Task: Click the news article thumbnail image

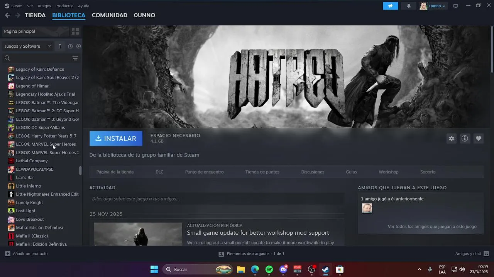Action: click(x=138, y=234)
